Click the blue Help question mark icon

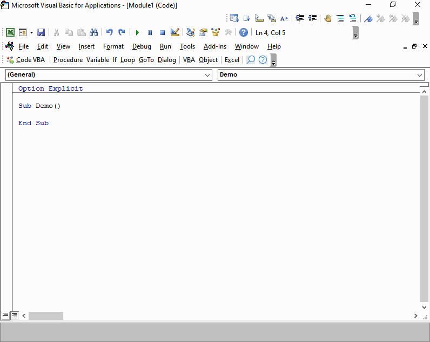point(244,32)
